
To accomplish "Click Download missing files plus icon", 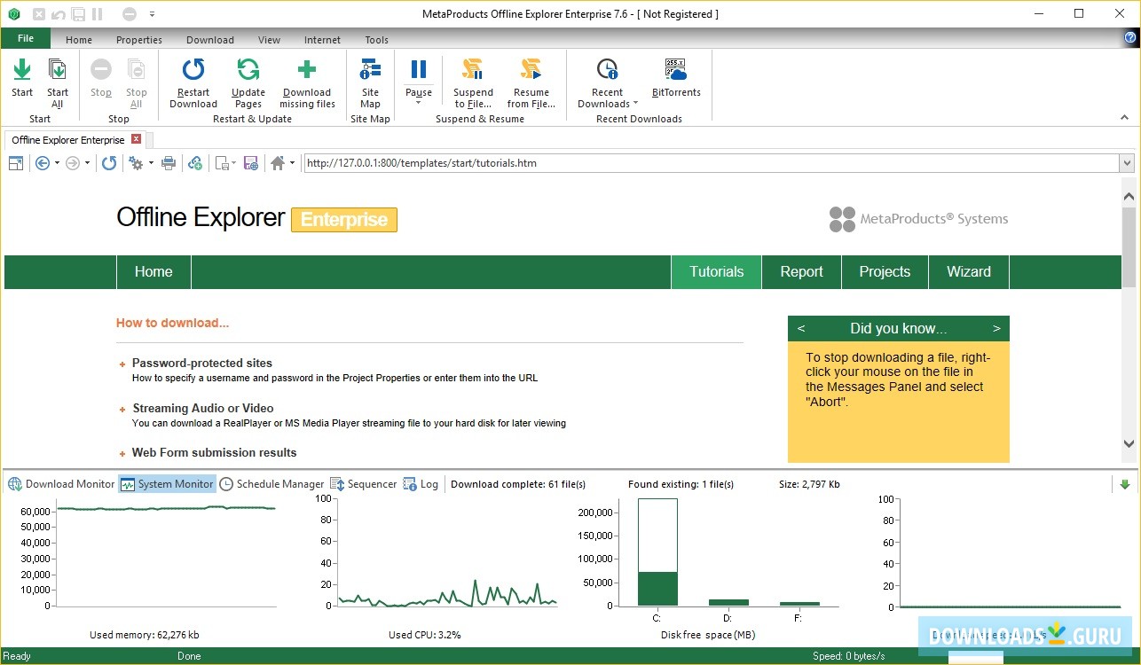I will coord(307,70).
